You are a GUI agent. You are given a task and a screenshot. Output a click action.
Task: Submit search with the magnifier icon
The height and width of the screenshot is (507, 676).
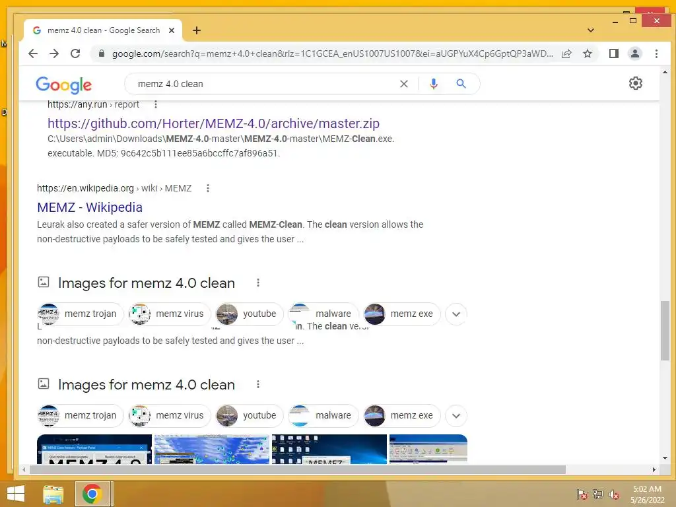point(461,84)
